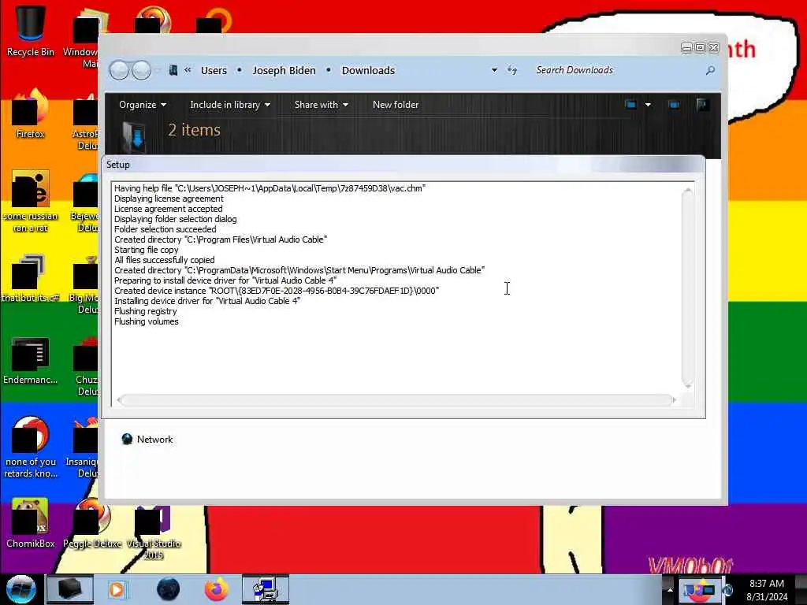
Task: Click the New folder button
Action: click(396, 105)
